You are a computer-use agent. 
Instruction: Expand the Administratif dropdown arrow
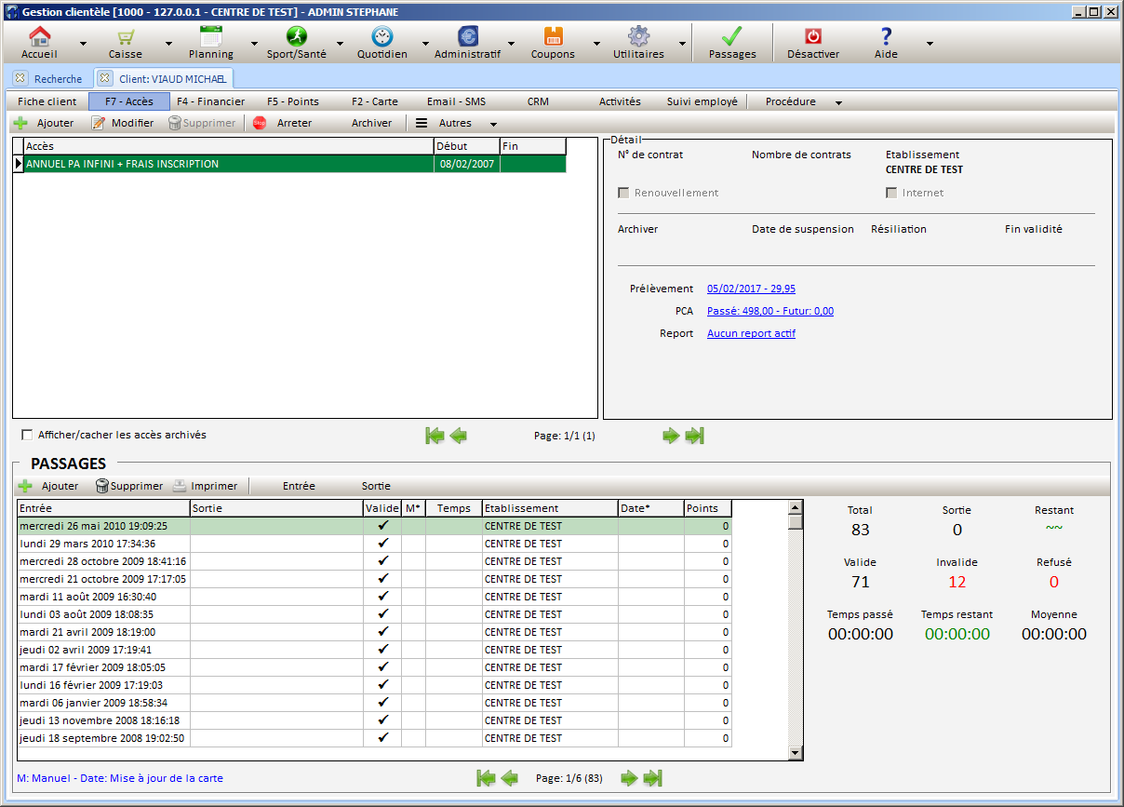click(x=511, y=44)
